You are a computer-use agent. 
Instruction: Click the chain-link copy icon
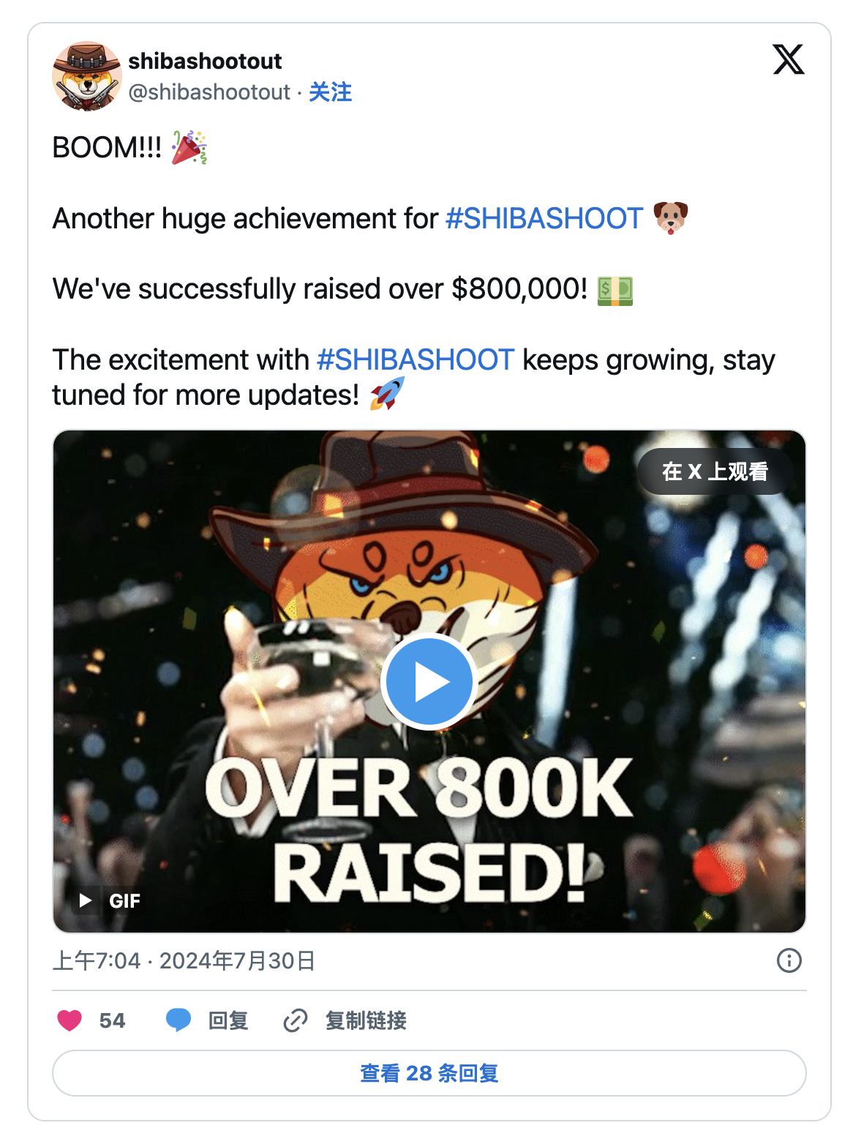coord(295,1020)
